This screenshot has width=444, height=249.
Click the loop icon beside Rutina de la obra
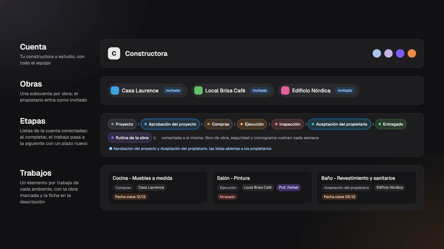pyautogui.click(x=155, y=138)
